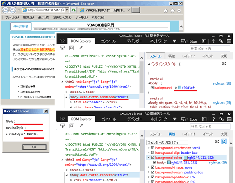Click the F12 label in the upper tools window

pos(62,41)
